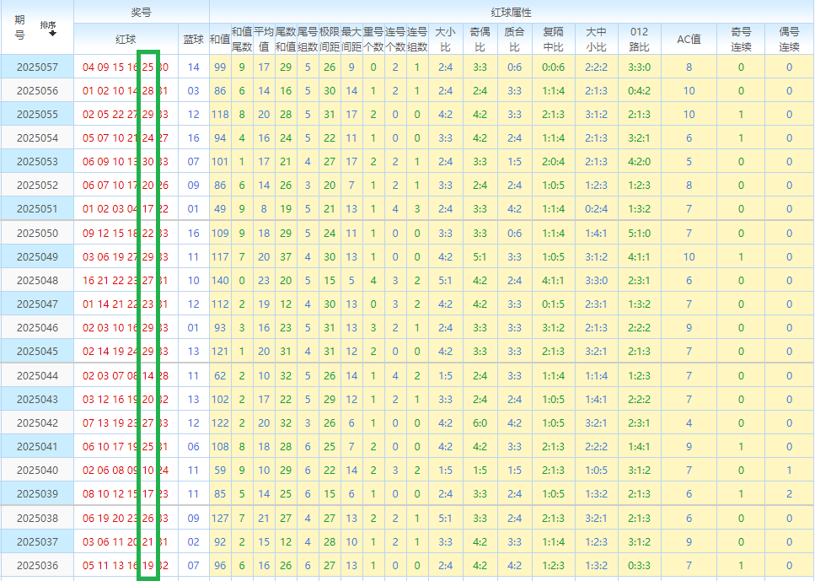The image size is (815, 581).
Task: Select period number 2025045
Action: [37, 351]
